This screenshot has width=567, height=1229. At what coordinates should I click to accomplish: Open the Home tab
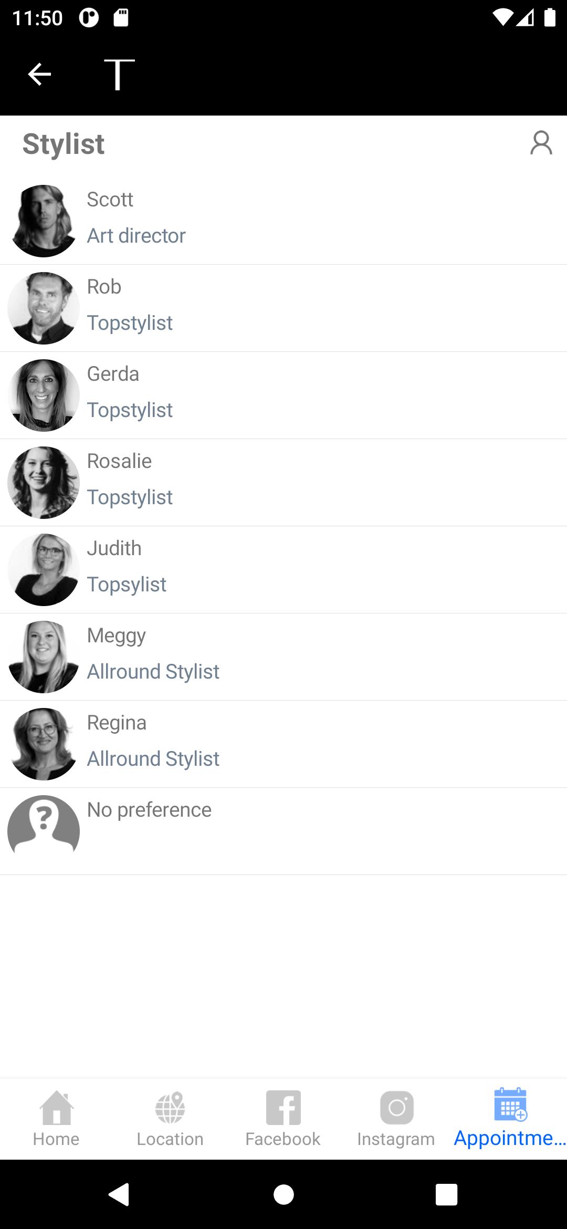click(x=56, y=1119)
